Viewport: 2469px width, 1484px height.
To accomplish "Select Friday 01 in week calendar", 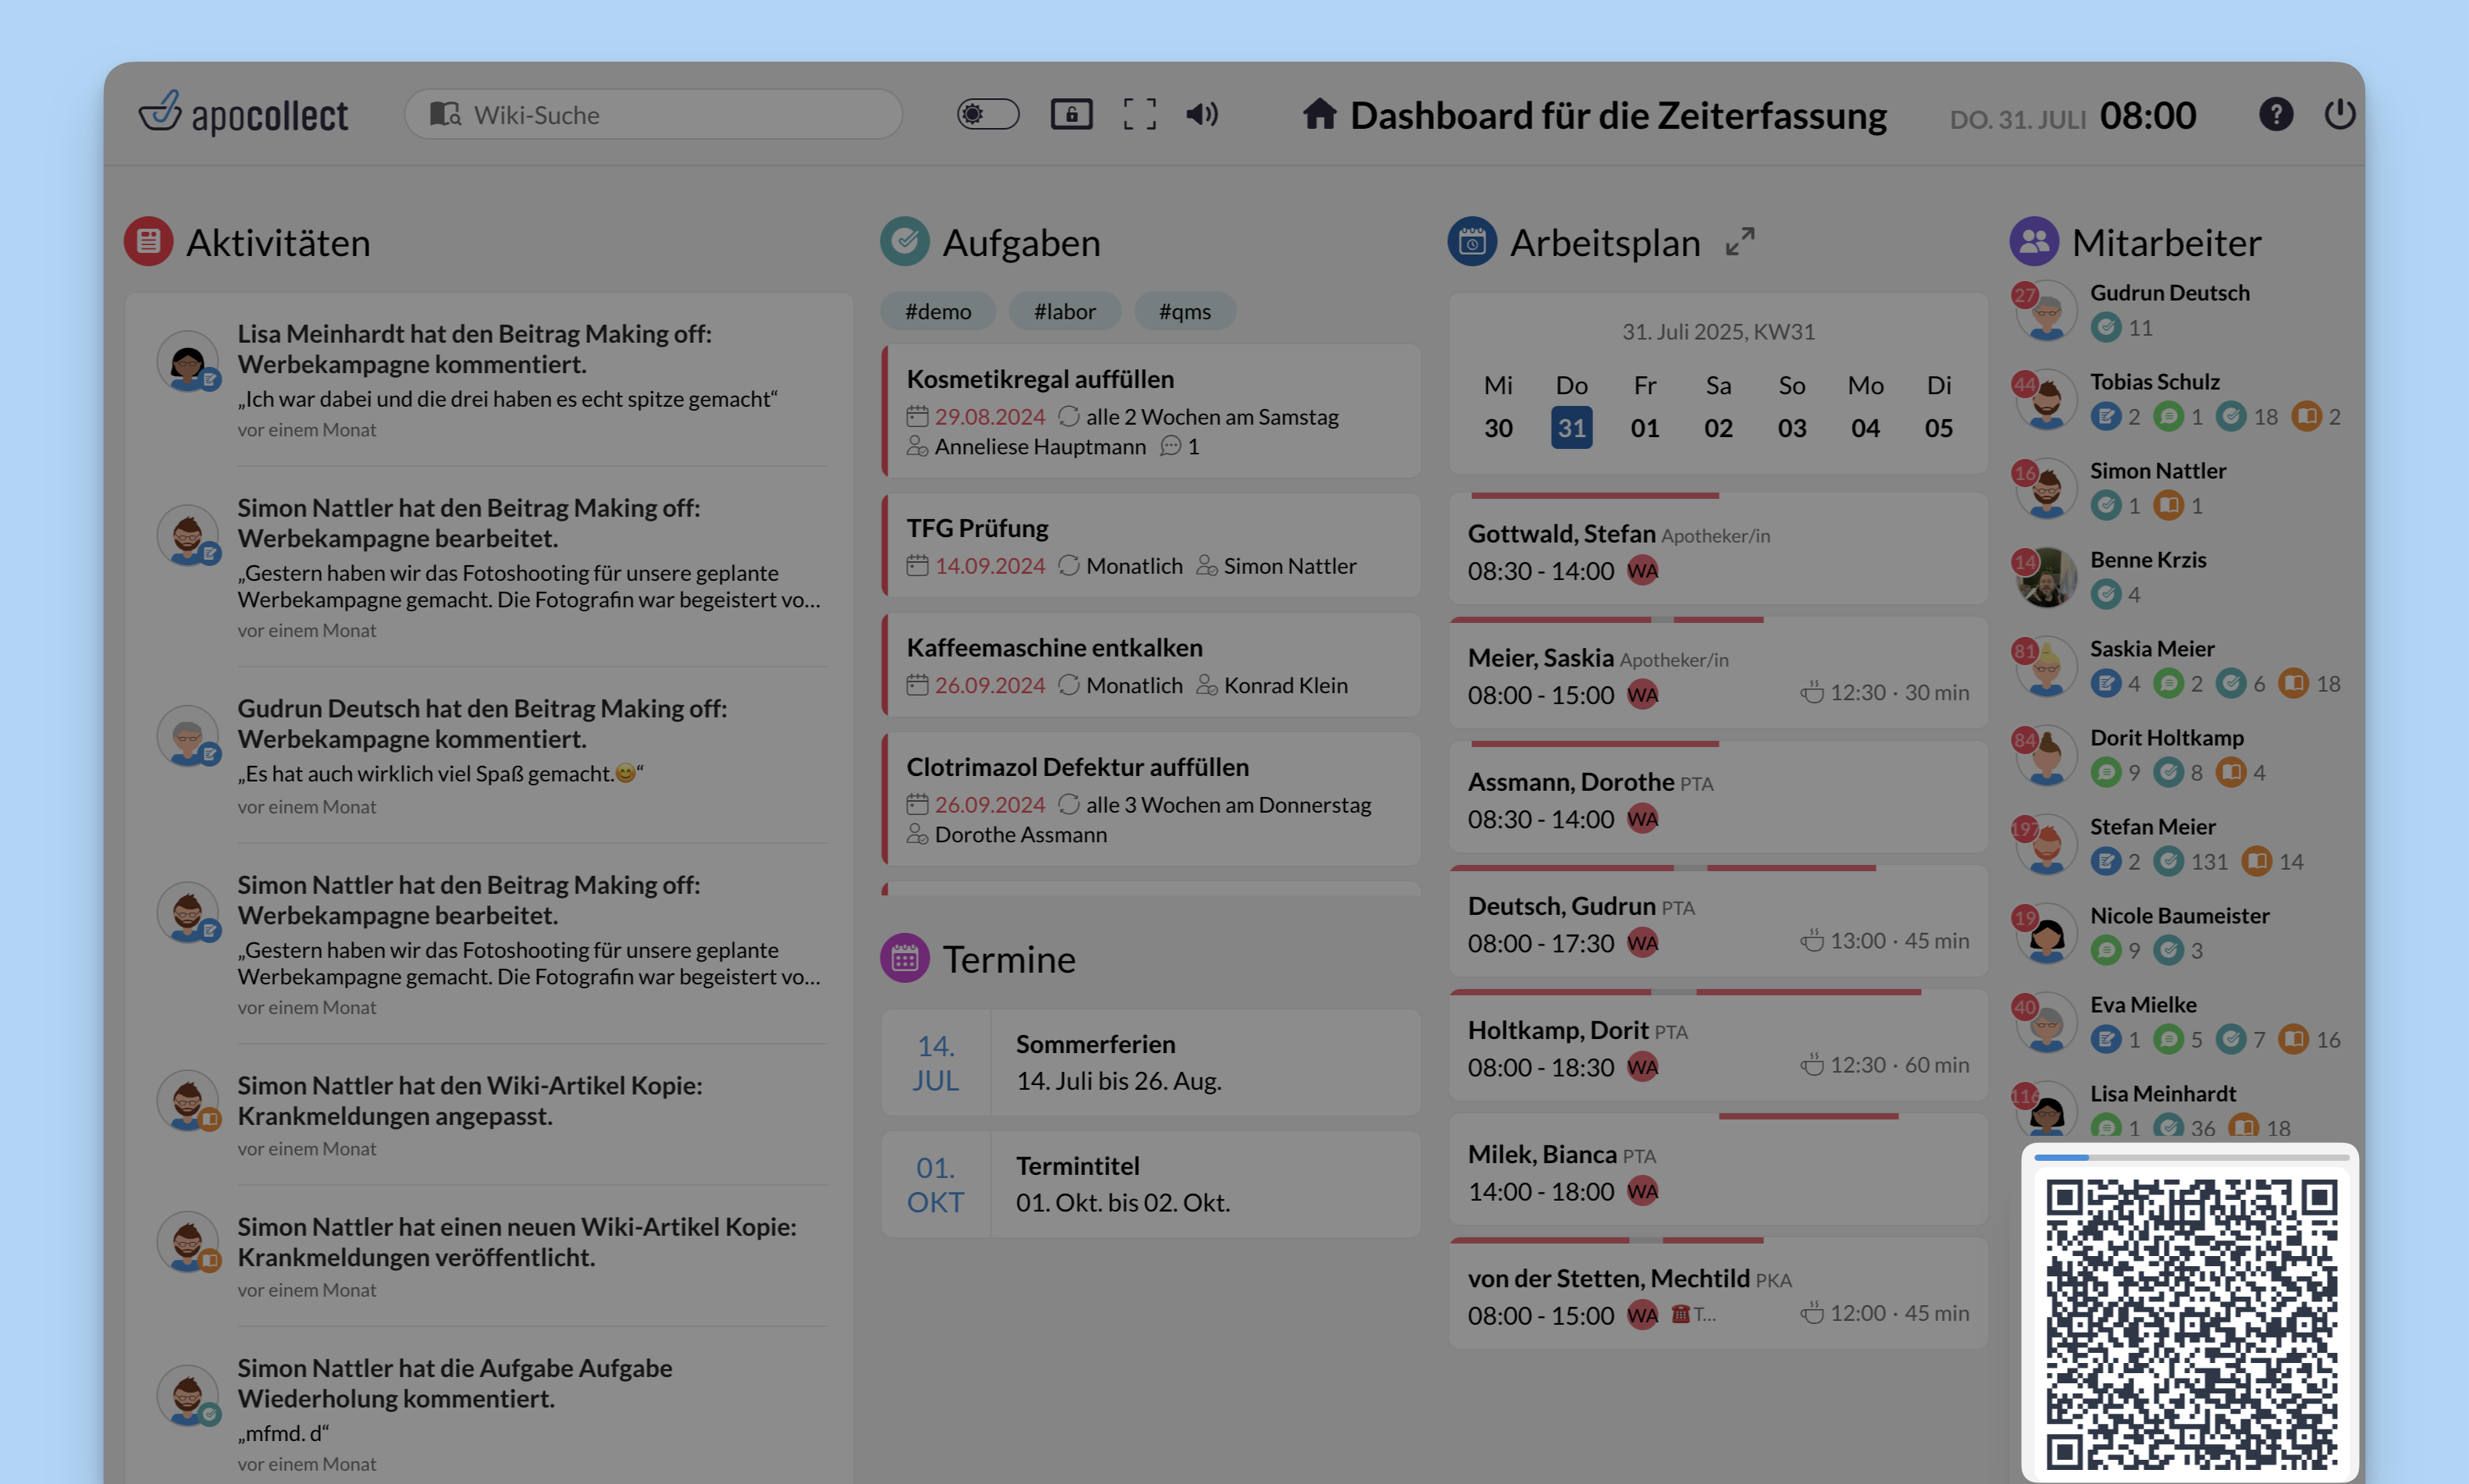I will tap(1645, 427).
